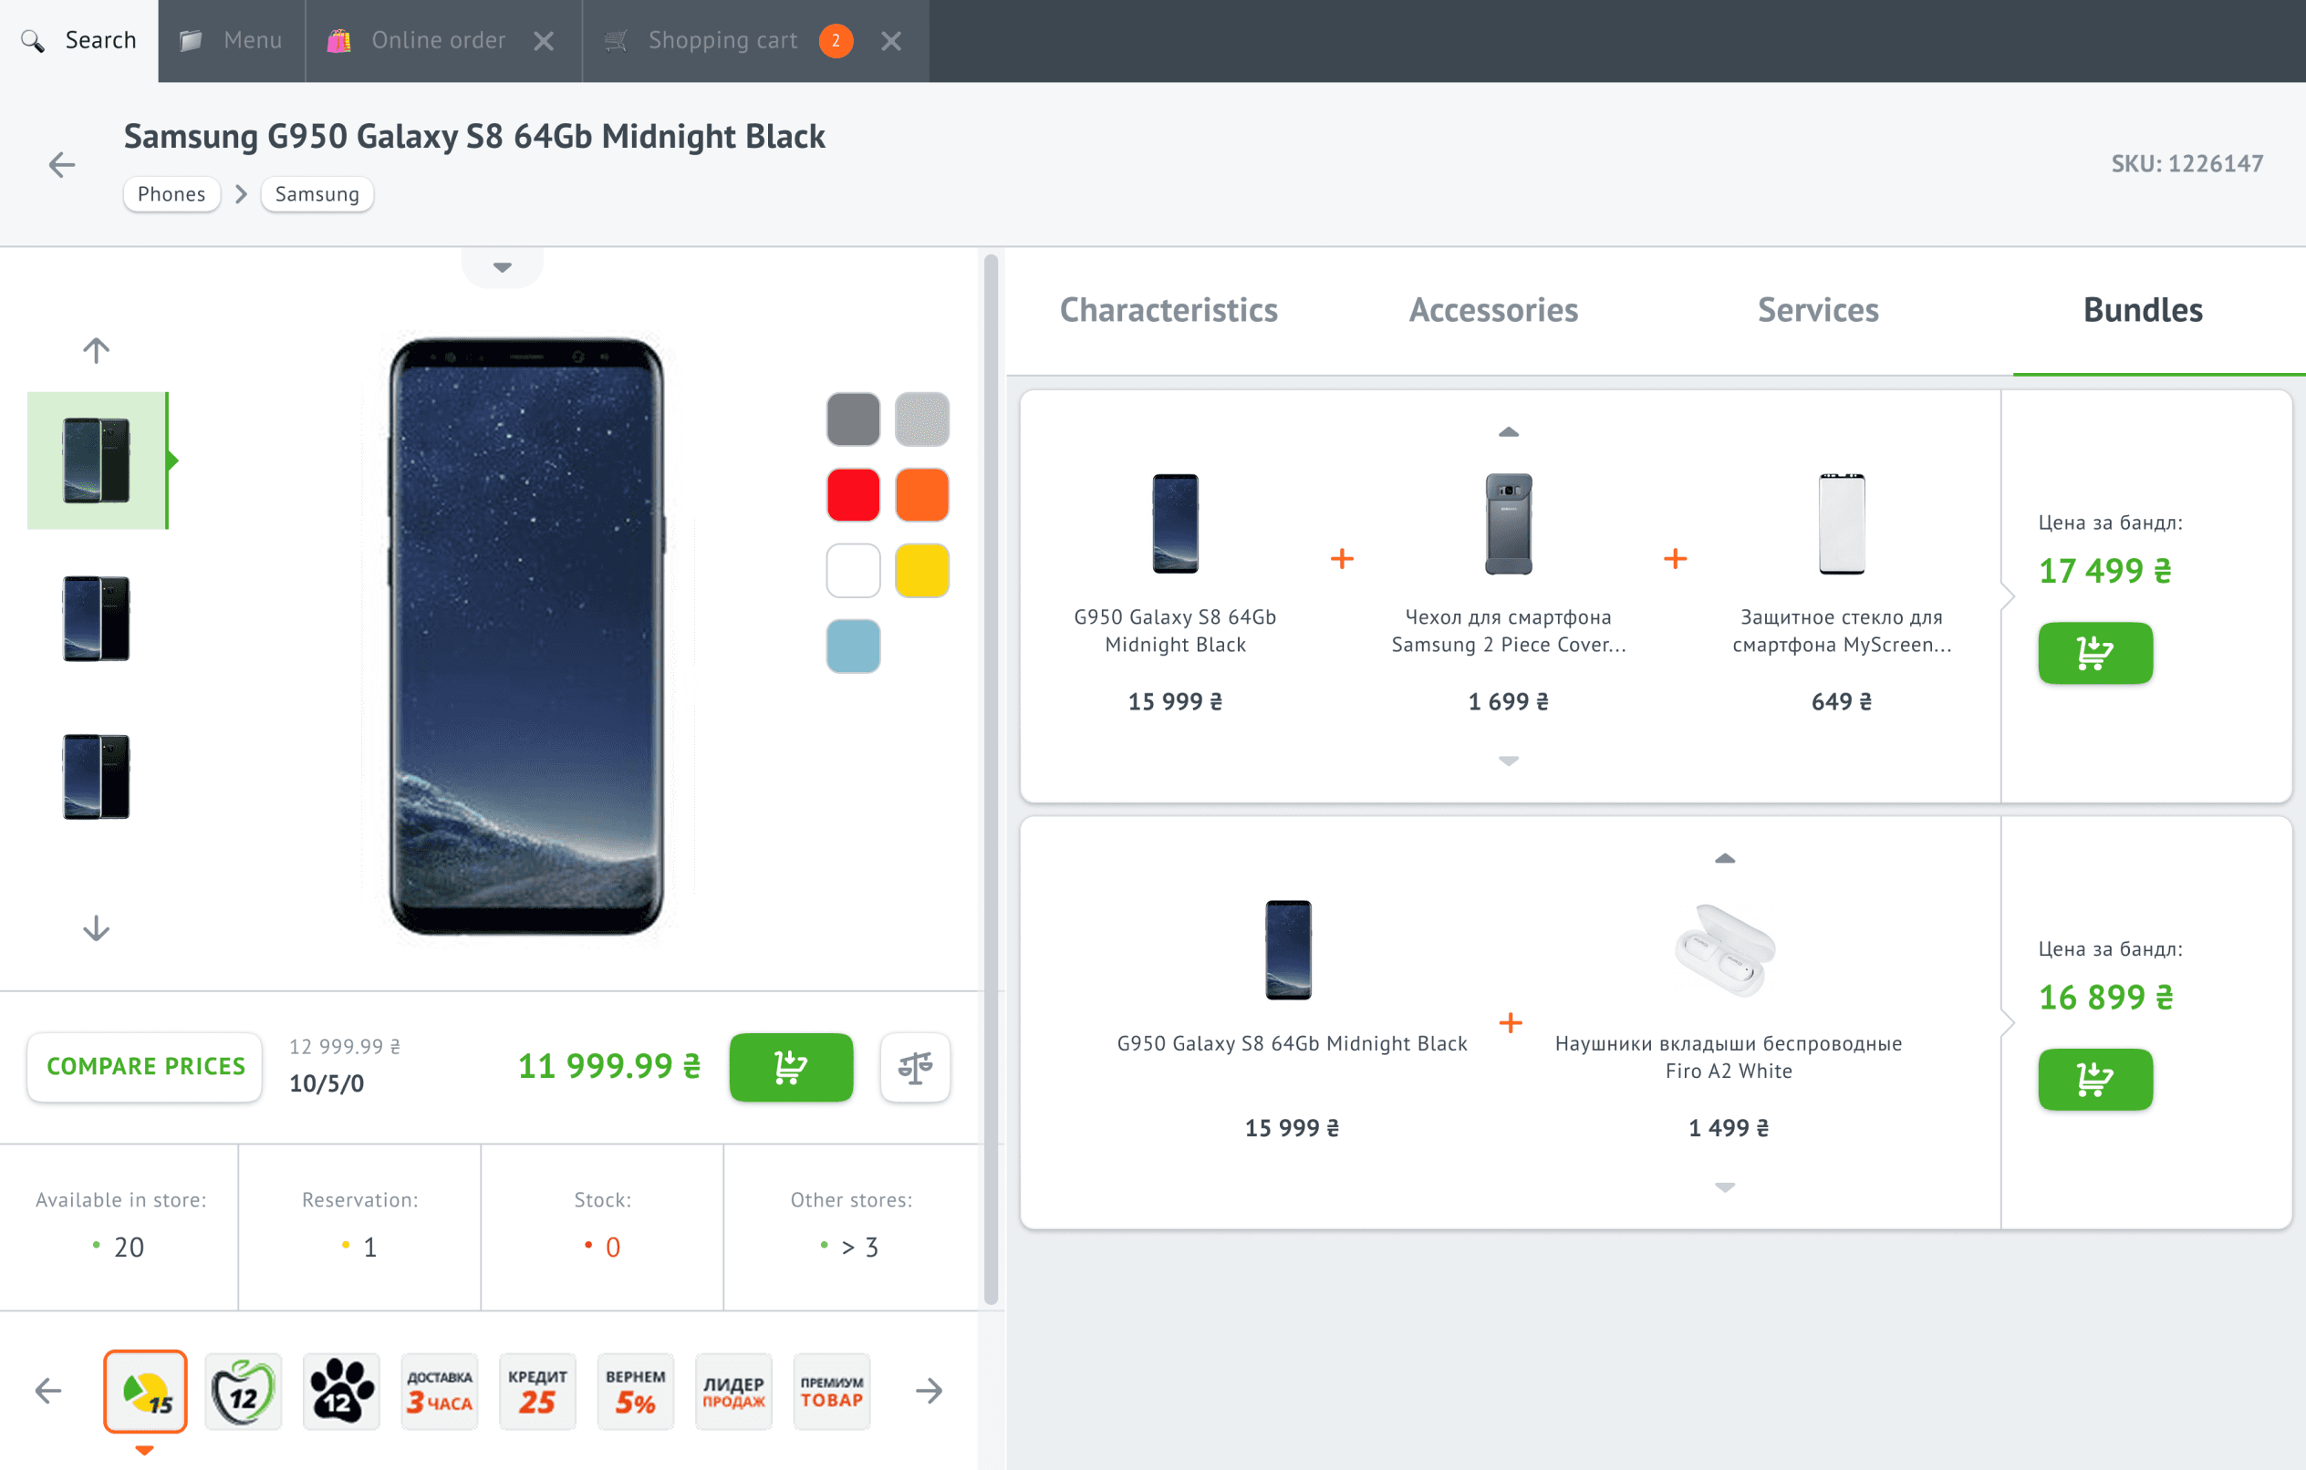This screenshot has width=2306, height=1470.
Task: Click the Other stores availability value
Action: click(x=859, y=1247)
